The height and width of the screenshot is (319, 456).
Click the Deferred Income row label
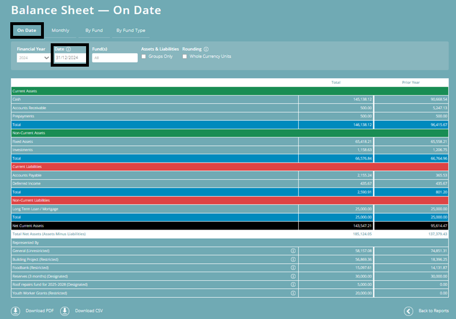[26, 183]
